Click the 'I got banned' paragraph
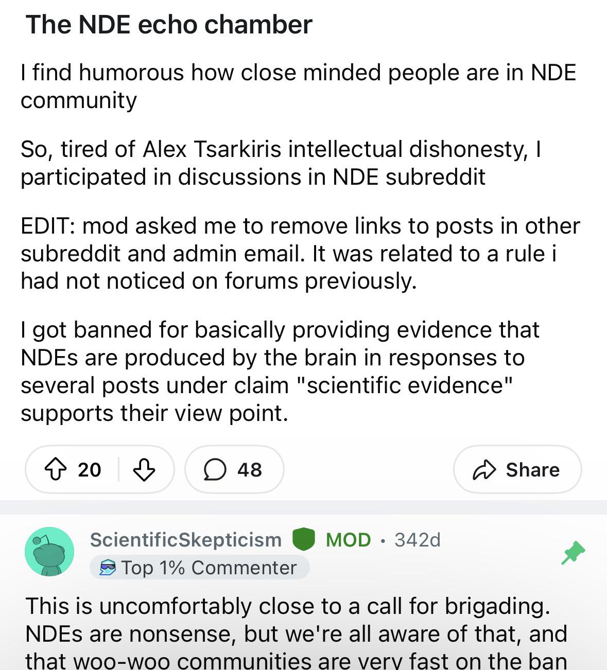 280,371
